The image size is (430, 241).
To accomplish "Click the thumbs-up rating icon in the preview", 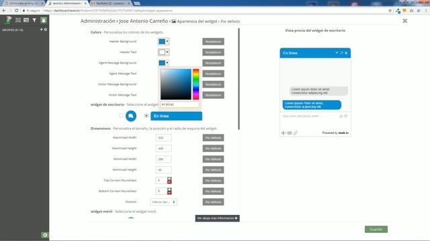I will pos(341,116).
